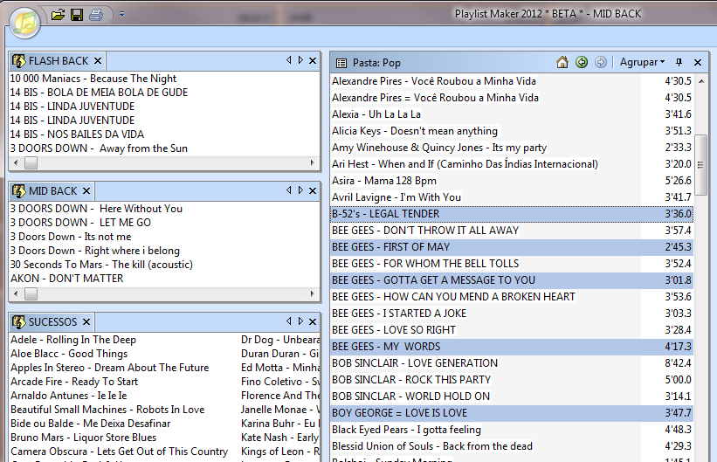Click the previous tab arrow in the SUCESSOS panel
Screen dimensions: 717x462
[x=288, y=321]
